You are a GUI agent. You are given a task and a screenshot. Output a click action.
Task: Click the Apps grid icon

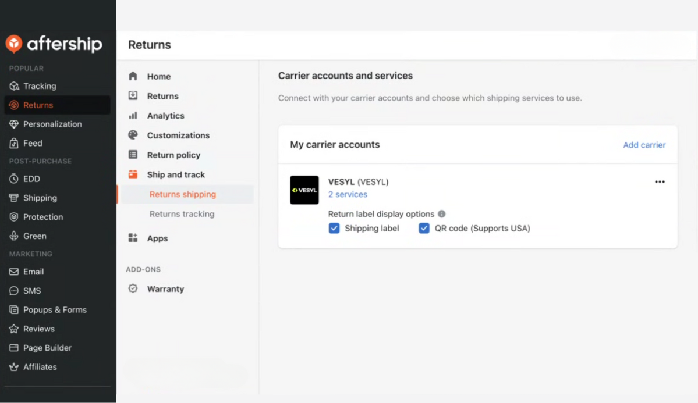(133, 237)
